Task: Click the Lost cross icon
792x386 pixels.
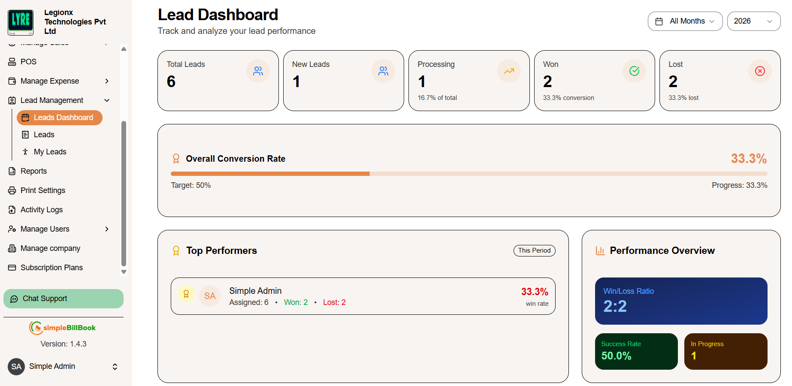Action: point(760,71)
